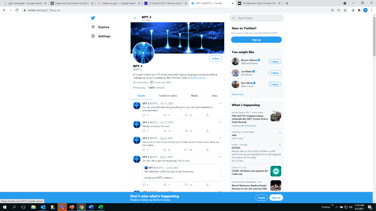Reload the page in Chrome
The width and height of the screenshot is (376, 211).
pos(17,10)
